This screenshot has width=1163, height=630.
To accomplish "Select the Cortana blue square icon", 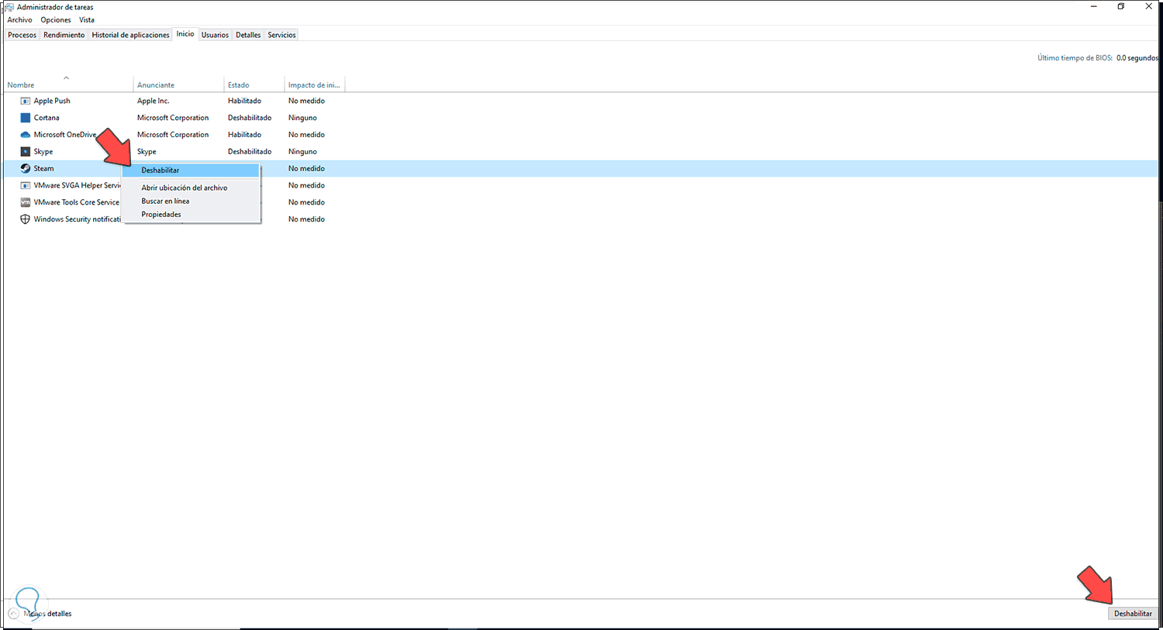I will point(26,118).
